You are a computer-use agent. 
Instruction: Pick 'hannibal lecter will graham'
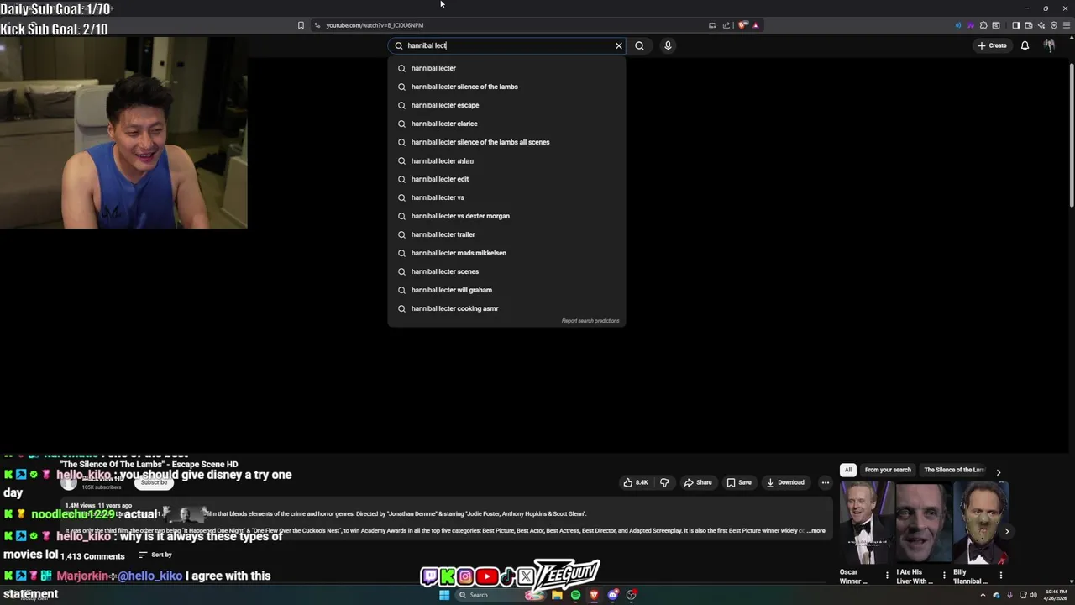(x=506, y=290)
